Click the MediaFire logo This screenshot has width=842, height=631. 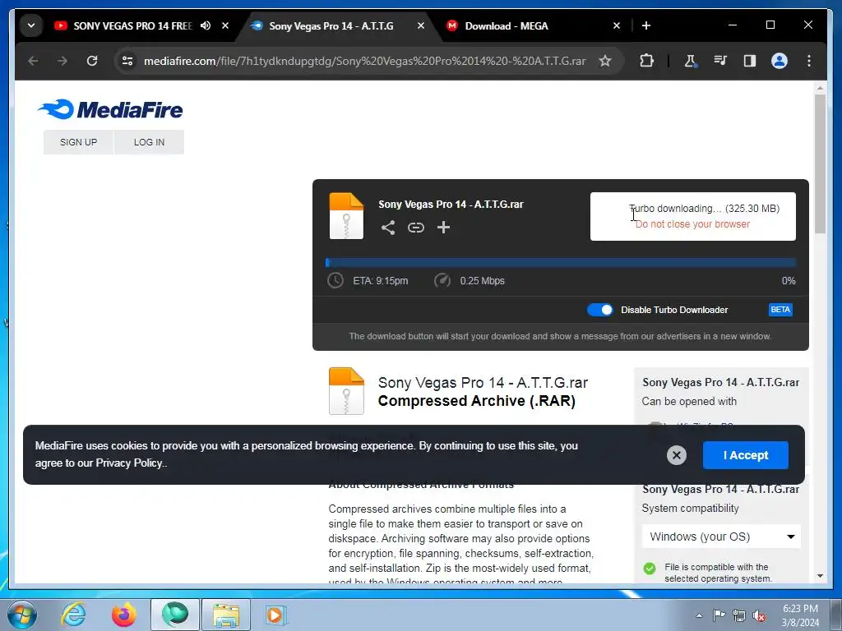pyautogui.click(x=110, y=109)
